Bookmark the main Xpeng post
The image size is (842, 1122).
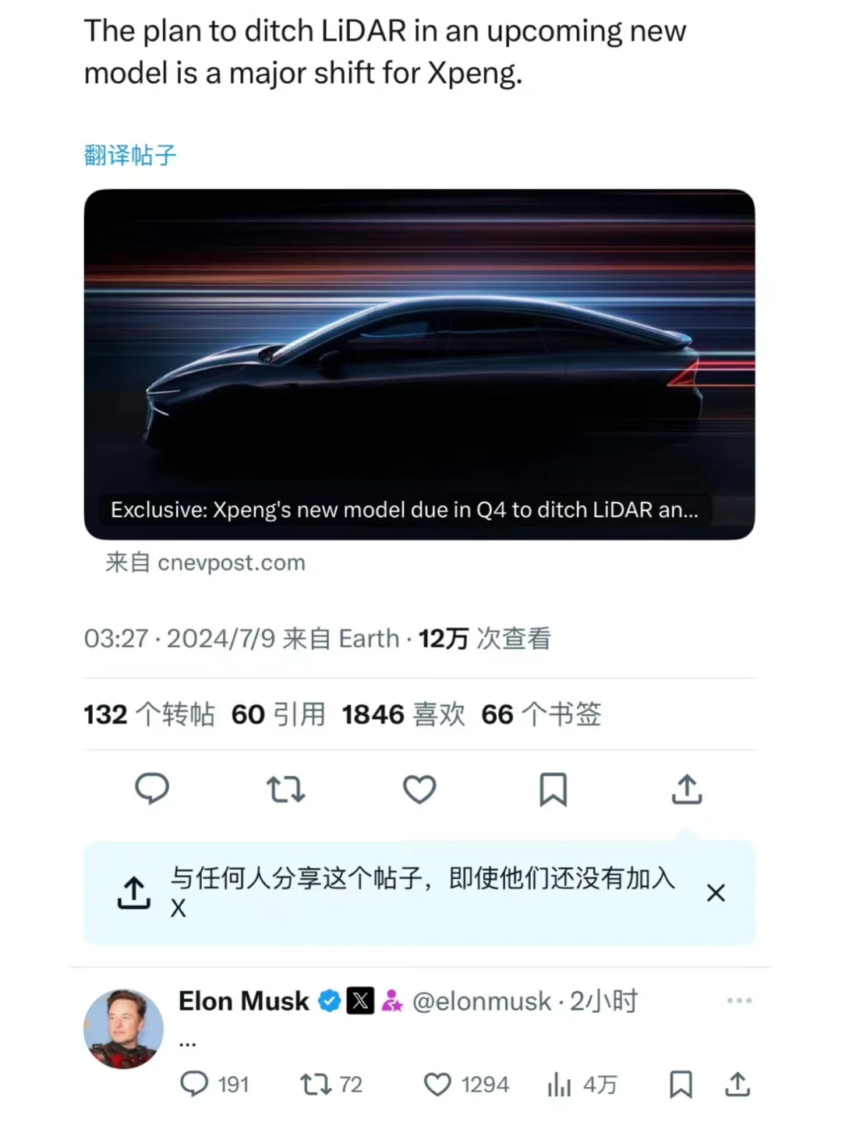coord(554,789)
